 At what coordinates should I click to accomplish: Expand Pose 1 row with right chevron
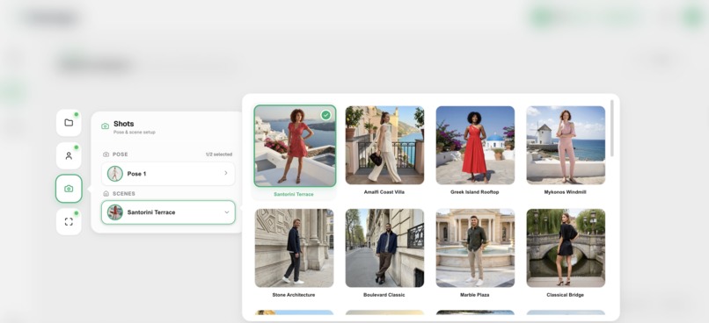[226, 173]
